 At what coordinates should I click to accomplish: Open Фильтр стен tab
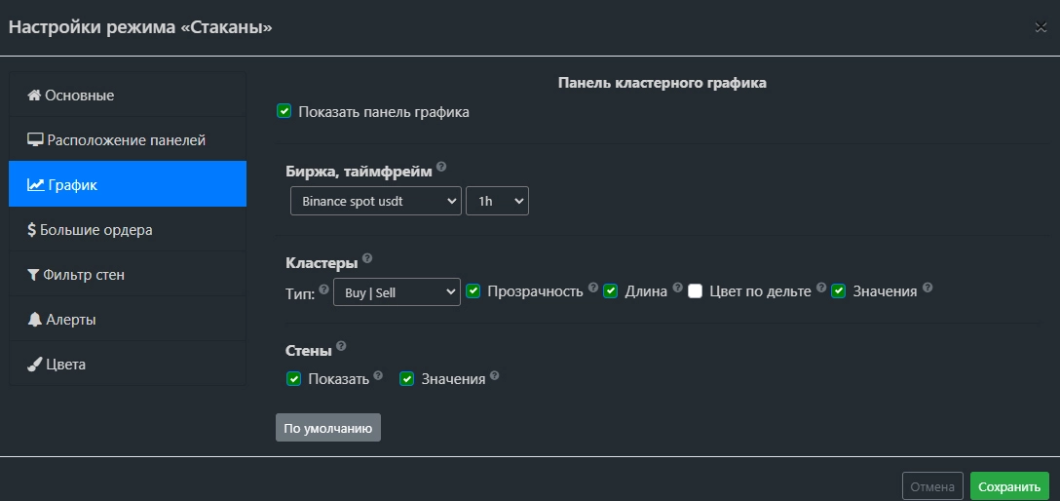[x=128, y=274]
